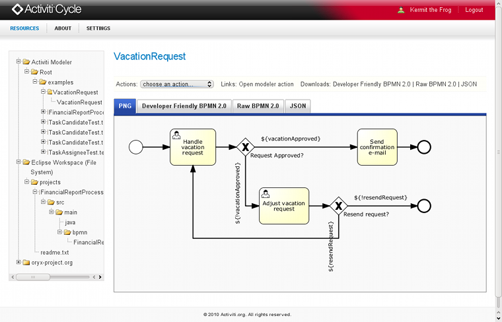
Task: Select the FinancialRe file under bpmn
Action: pos(89,242)
